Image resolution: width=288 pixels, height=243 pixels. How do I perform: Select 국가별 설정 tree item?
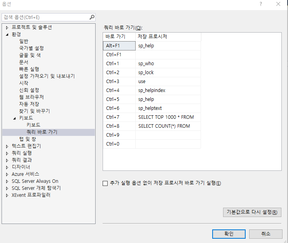(x=31, y=48)
